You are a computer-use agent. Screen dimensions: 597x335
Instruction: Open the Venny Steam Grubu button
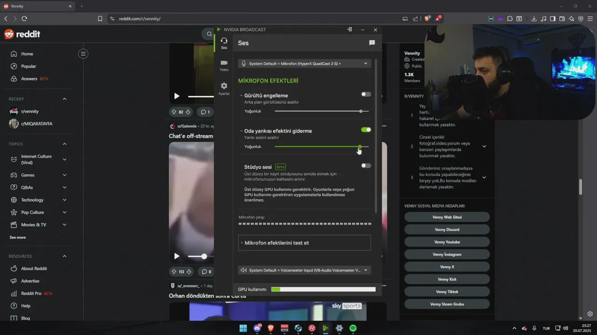click(447, 304)
